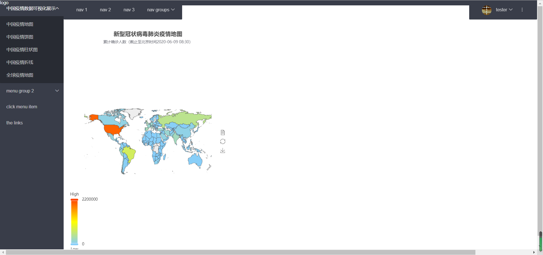Click the logo text

click(x=4, y=3)
